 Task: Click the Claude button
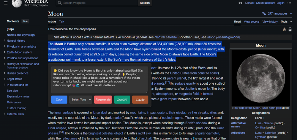140,99
